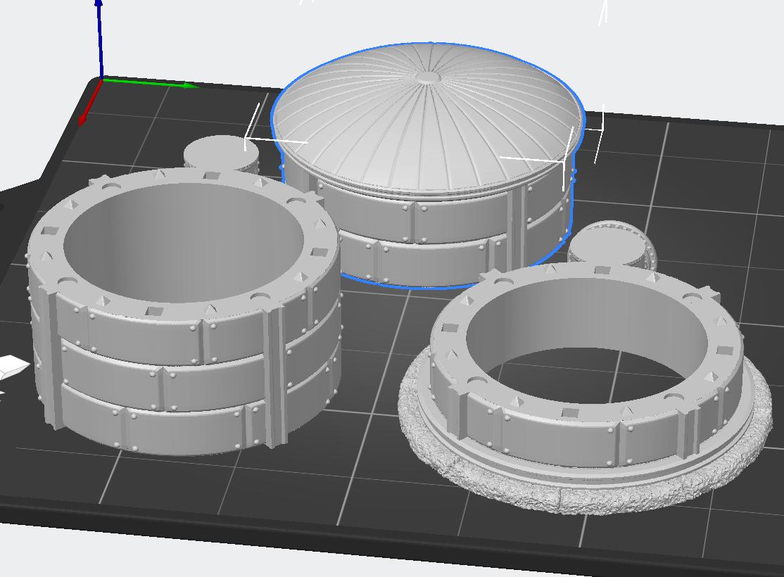Click the green axis arrow of the gizmo
This screenshot has height=577, width=784.
(x=150, y=83)
